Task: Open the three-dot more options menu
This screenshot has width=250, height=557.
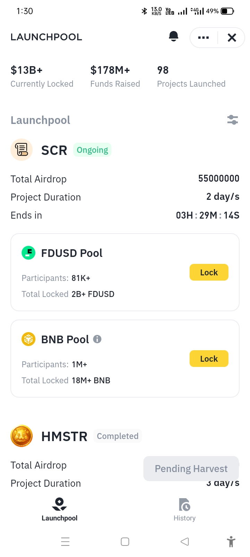Action: 203,38
